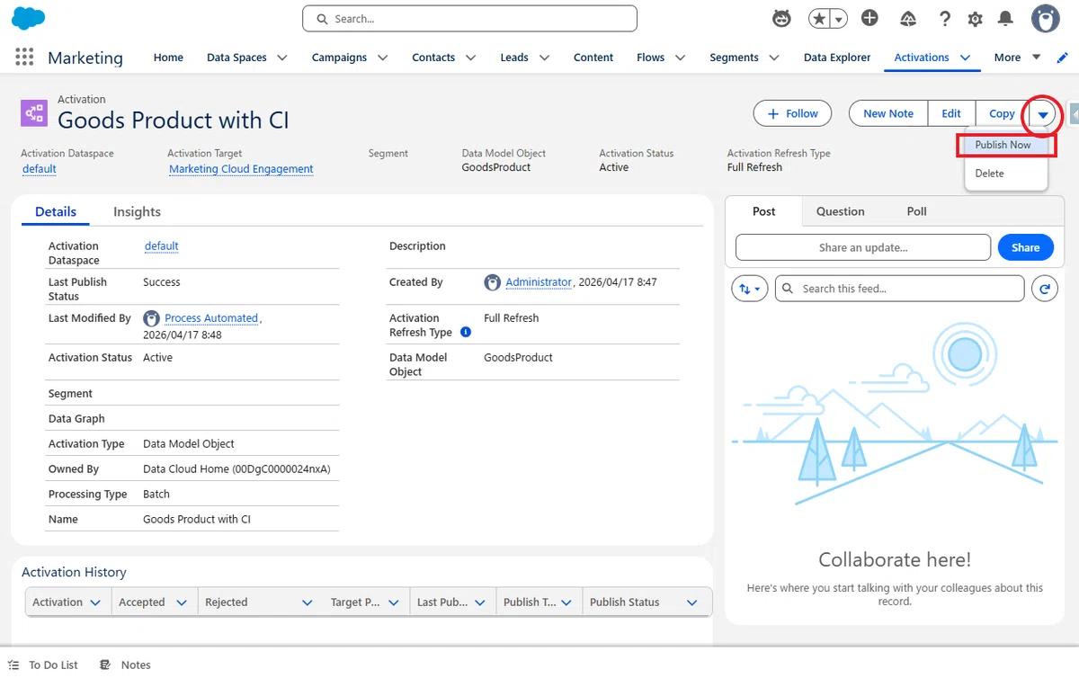
Task: Switch to the Poll feed tab
Action: [916, 211]
